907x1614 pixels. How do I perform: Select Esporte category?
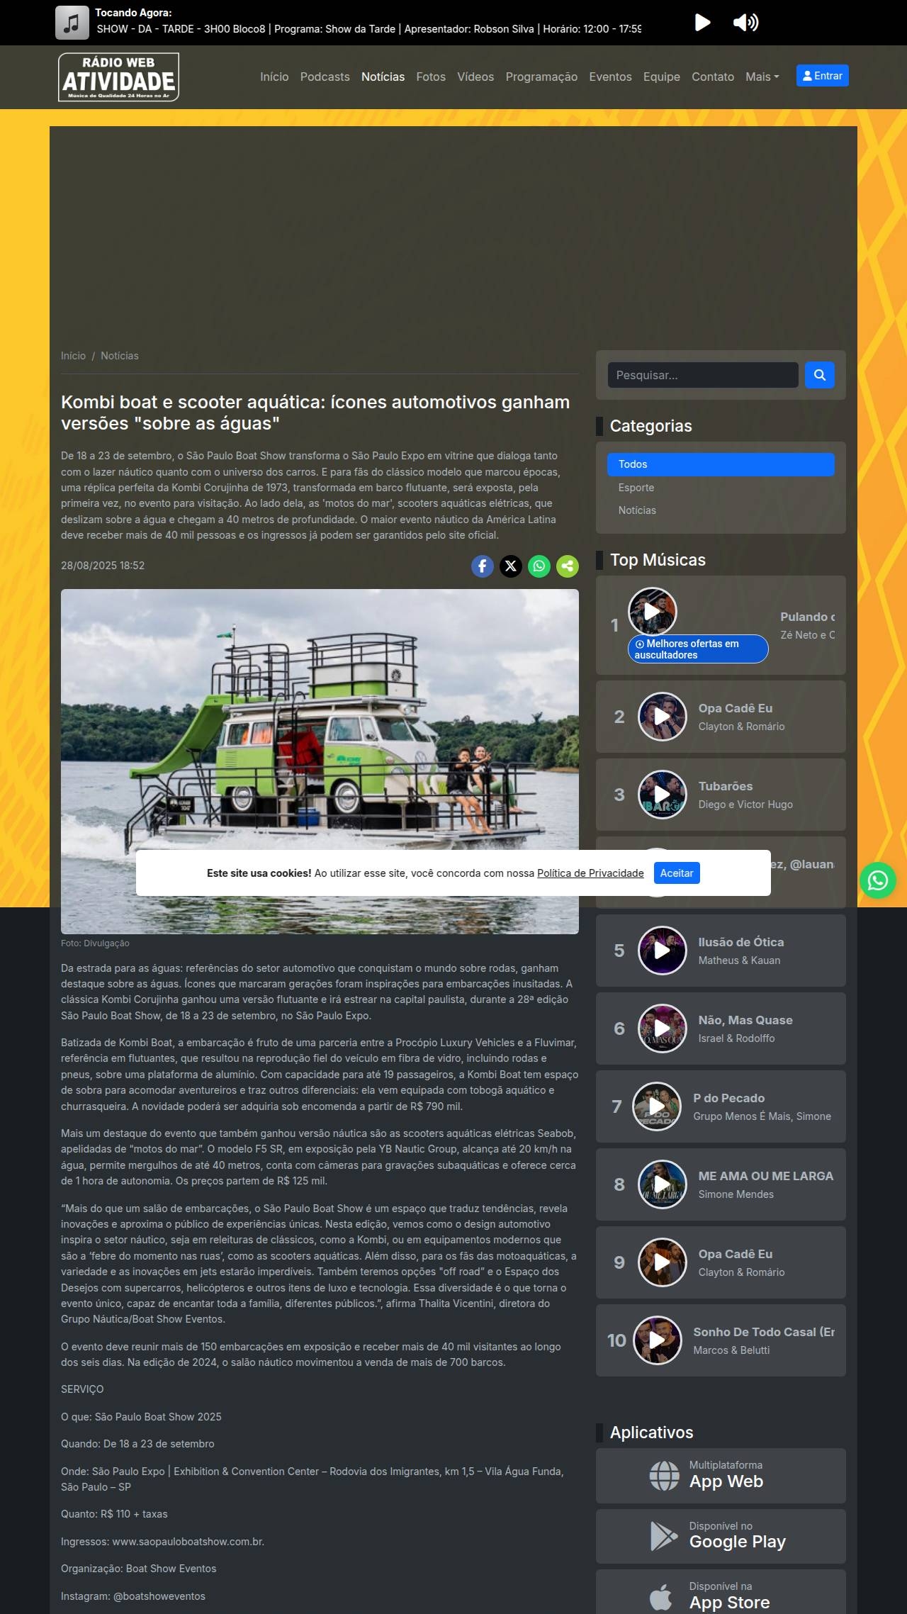click(636, 488)
